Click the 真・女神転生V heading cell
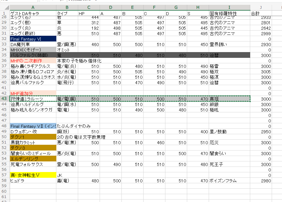 pyautogui.click(x=33, y=175)
